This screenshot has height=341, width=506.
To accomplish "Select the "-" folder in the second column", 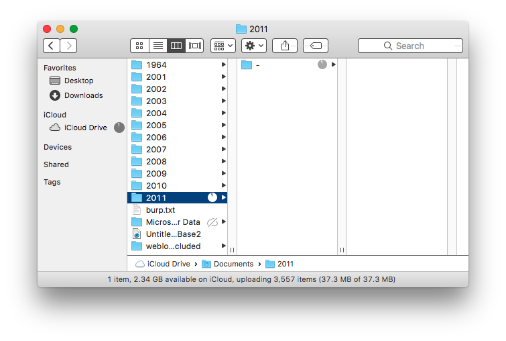I will coord(288,64).
